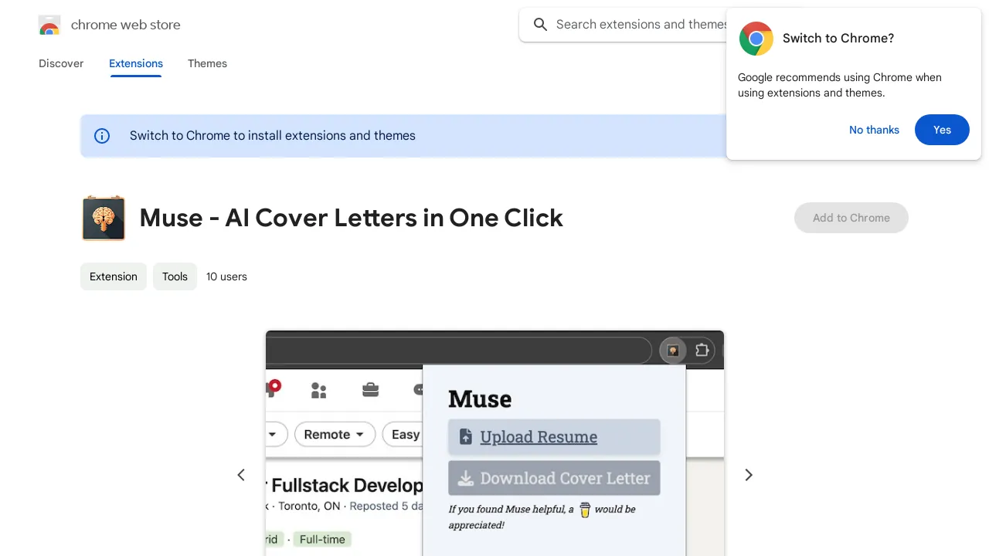Click the info icon in blue banner

point(102,136)
